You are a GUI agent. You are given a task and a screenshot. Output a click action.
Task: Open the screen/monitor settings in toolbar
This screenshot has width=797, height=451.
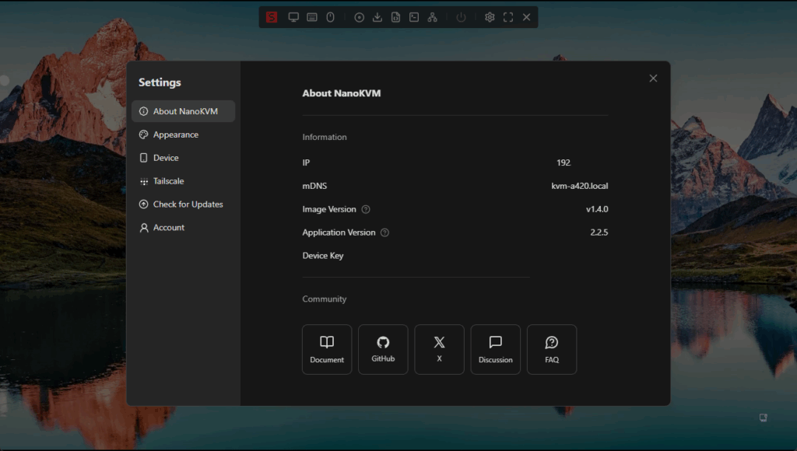tap(293, 17)
